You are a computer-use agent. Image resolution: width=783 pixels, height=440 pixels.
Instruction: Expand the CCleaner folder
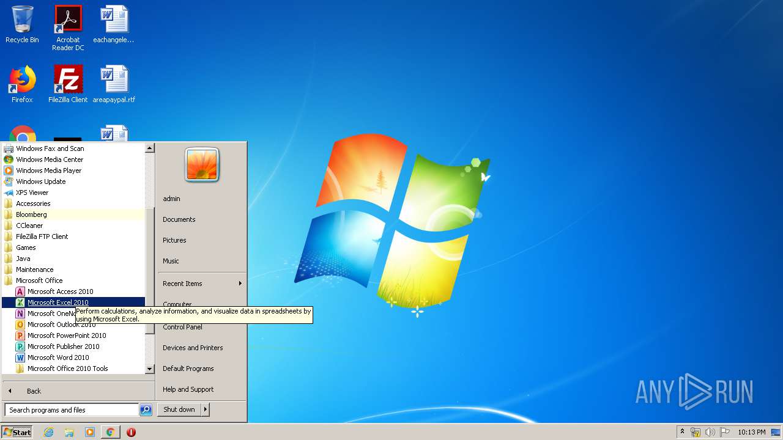(73, 226)
